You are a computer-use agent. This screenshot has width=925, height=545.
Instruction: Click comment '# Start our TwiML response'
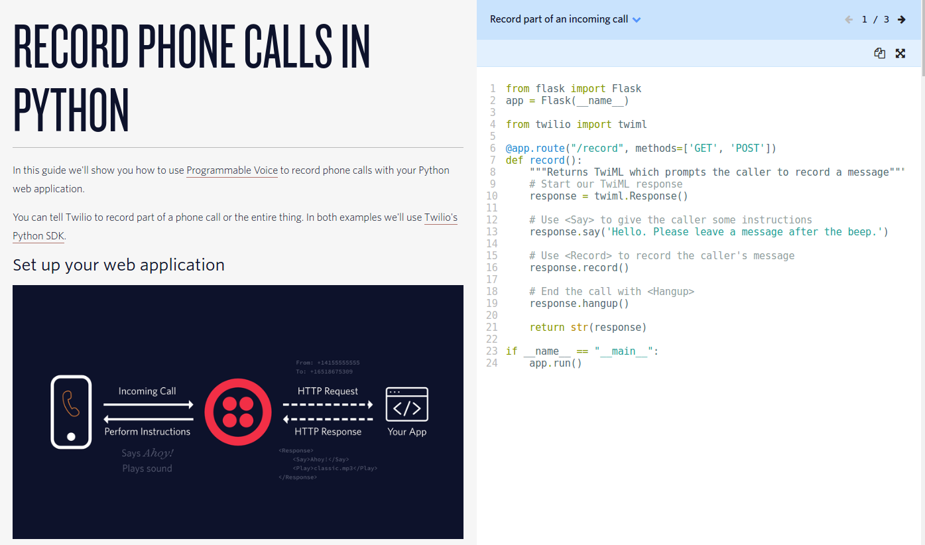coord(606,184)
